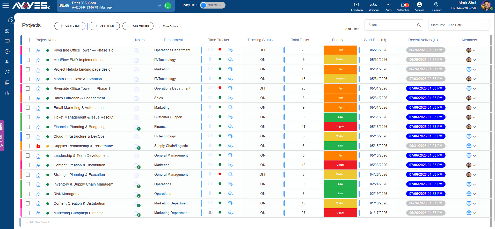Expand members chevron on Strategic Planning row
The image size is (495, 229).
point(474,175)
